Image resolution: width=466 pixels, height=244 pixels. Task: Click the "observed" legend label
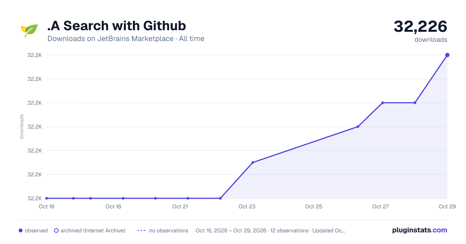click(36, 230)
